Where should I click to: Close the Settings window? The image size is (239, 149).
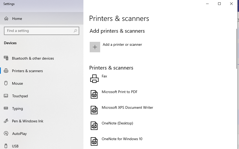[231, 4]
